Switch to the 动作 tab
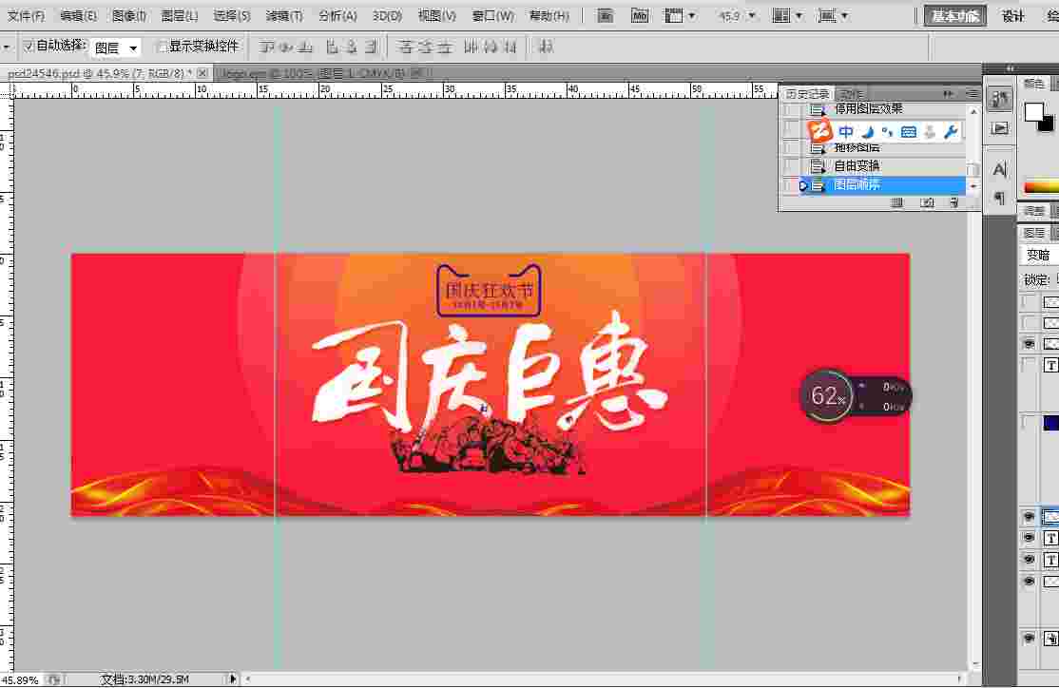Screen dimensions: 1059x688 click(x=851, y=92)
